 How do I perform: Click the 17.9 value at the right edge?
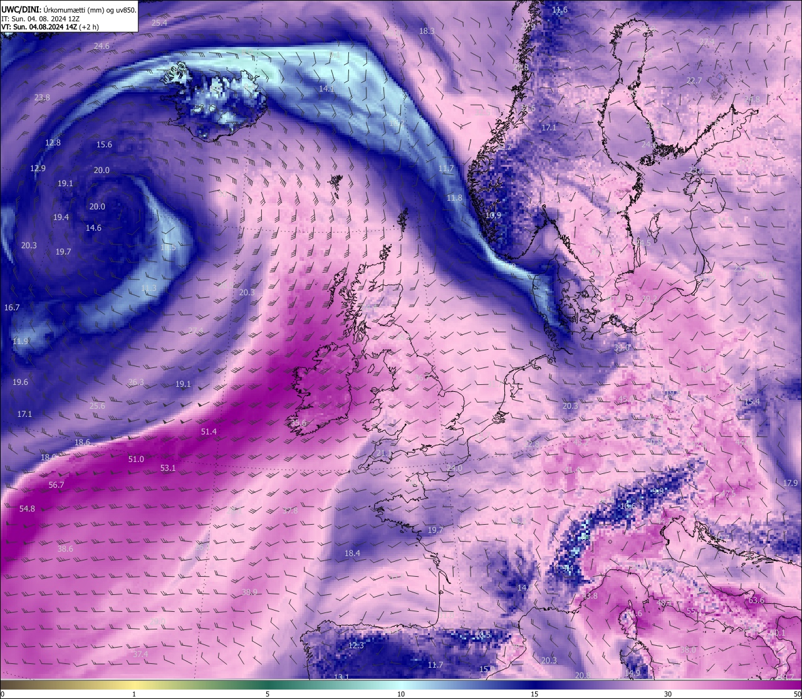click(790, 483)
